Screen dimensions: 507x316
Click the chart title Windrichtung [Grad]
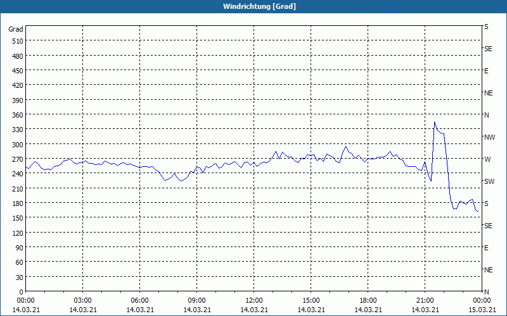(259, 6)
